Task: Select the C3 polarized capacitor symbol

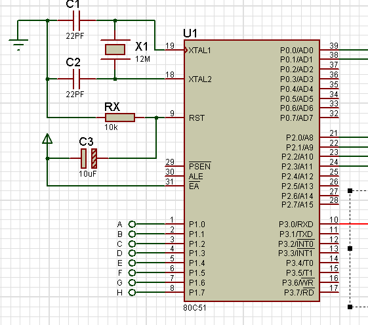Action: point(89,158)
